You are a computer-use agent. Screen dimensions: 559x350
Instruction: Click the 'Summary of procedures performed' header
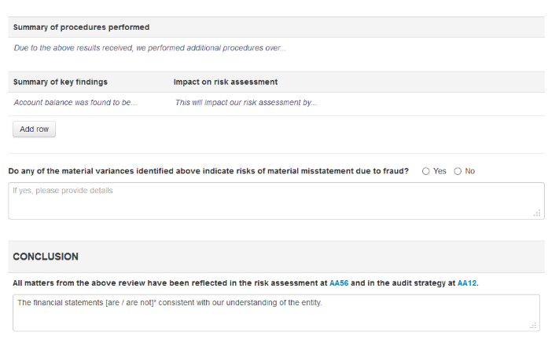[x=81, y=27]
